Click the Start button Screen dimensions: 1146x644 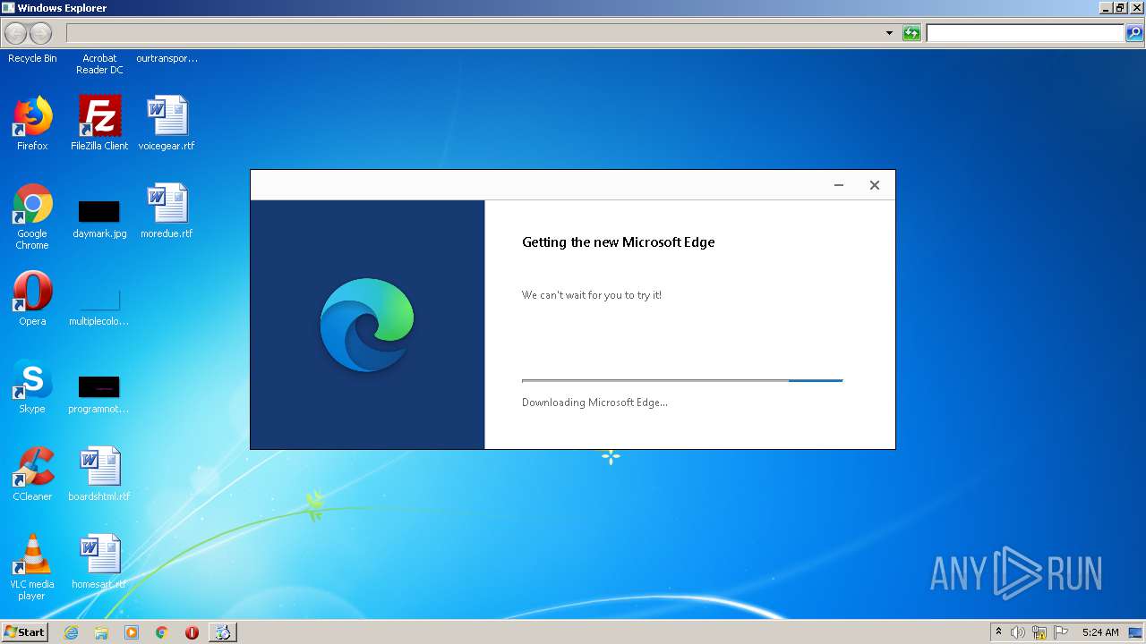point(25,632)
